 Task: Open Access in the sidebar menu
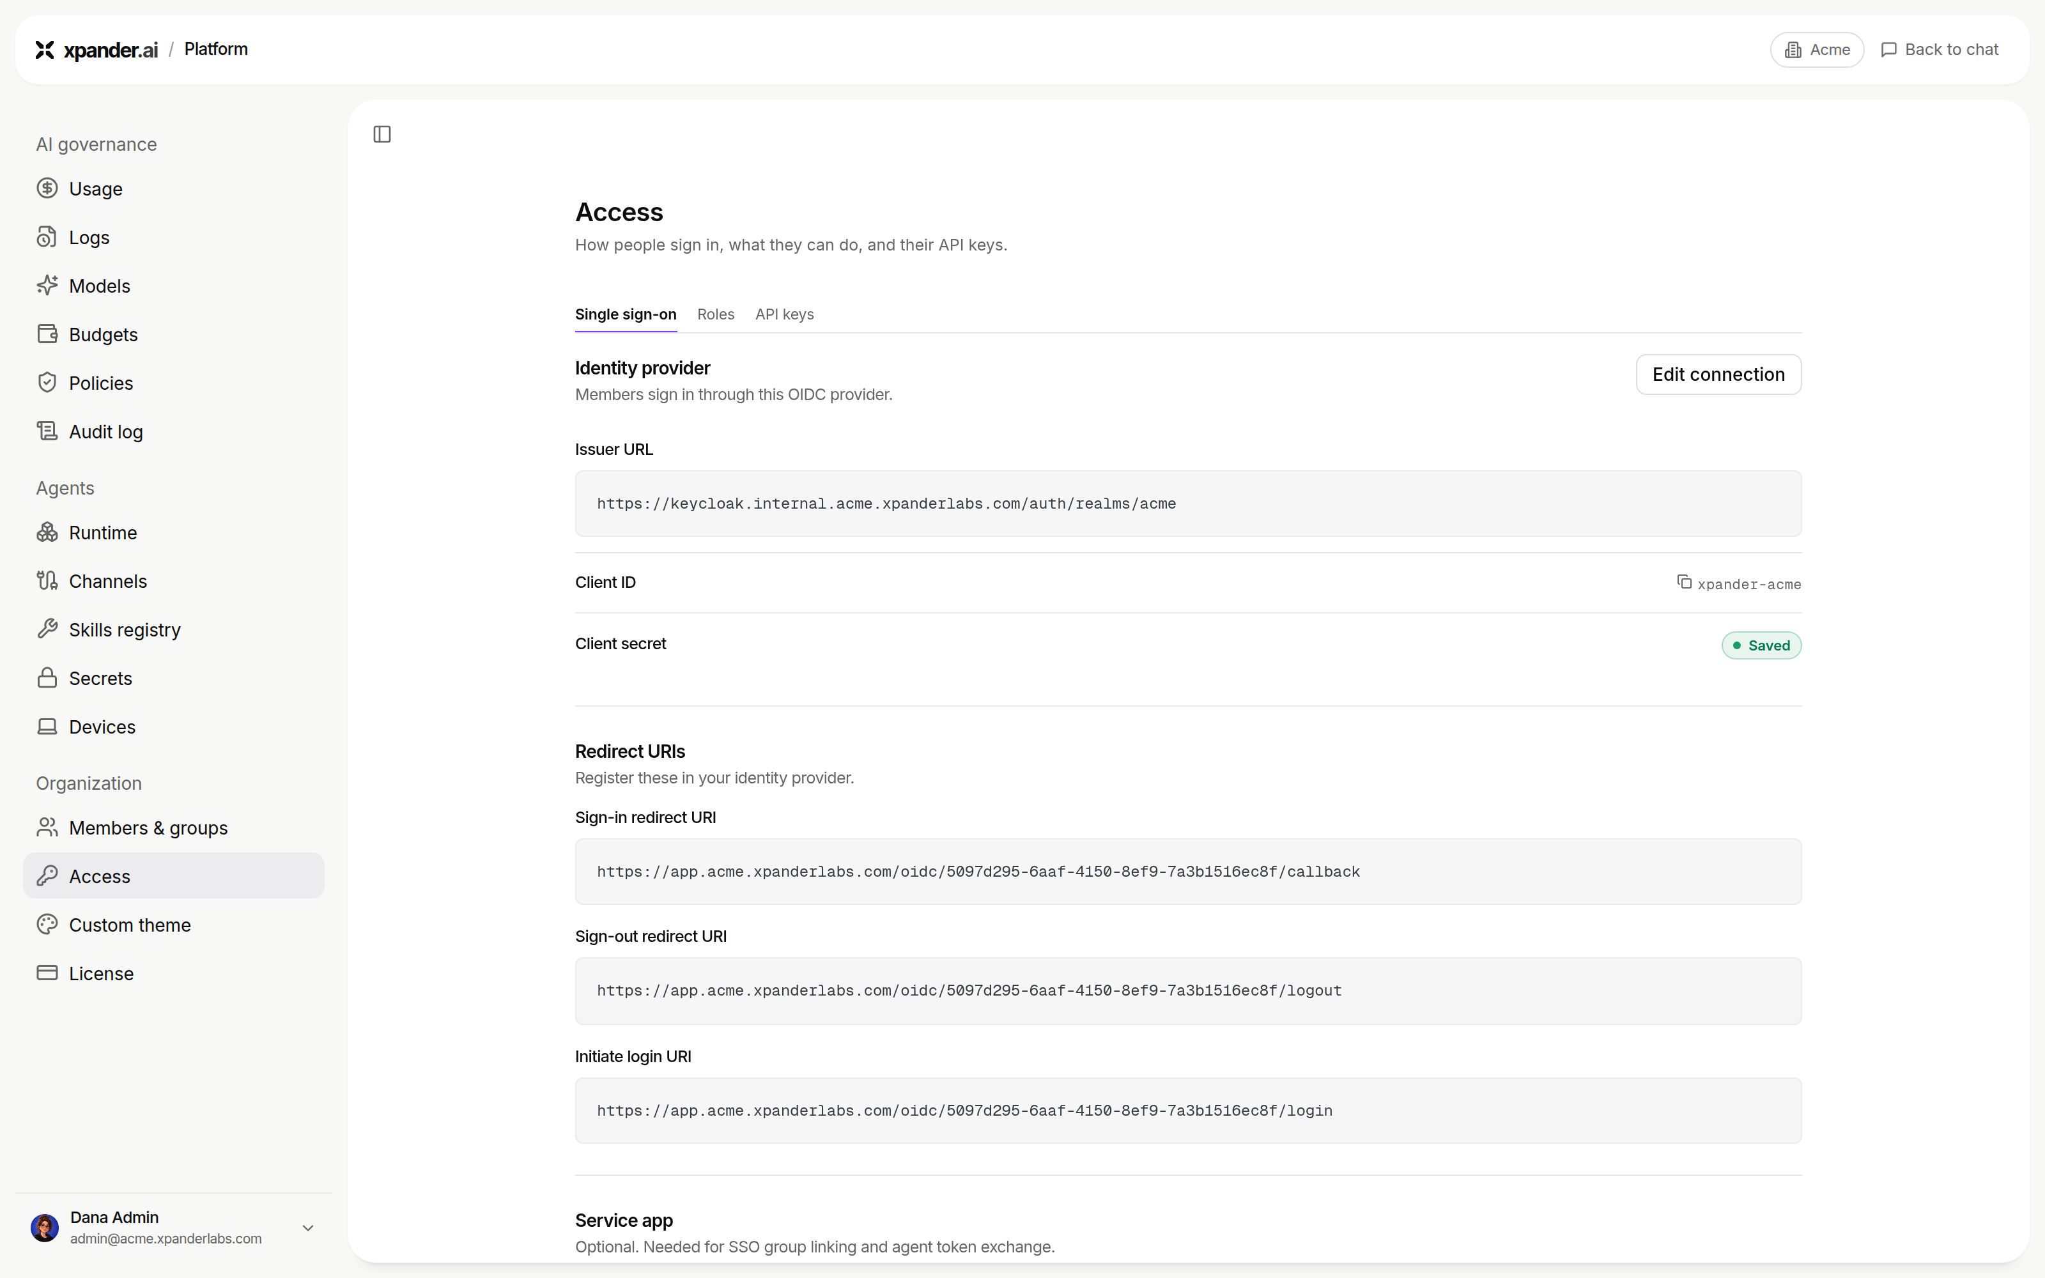click(173, 875)
